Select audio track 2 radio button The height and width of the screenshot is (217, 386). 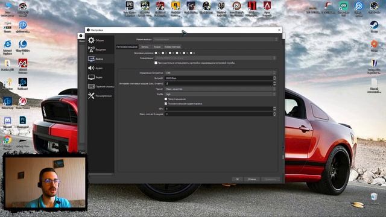click(x=163, y=53)
